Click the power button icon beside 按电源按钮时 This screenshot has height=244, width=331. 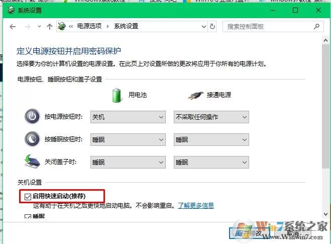pos(32,116)
